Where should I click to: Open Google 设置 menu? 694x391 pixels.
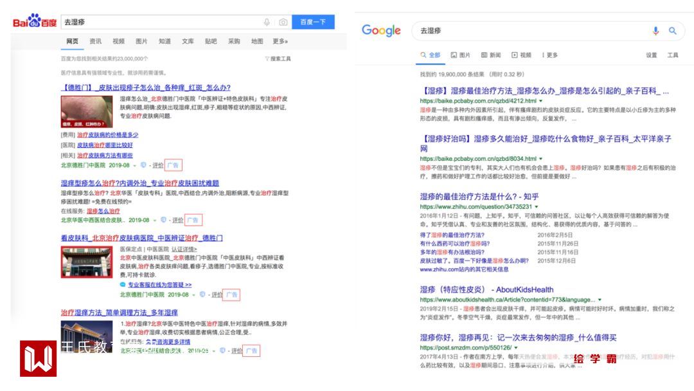[x=651, y=55]
